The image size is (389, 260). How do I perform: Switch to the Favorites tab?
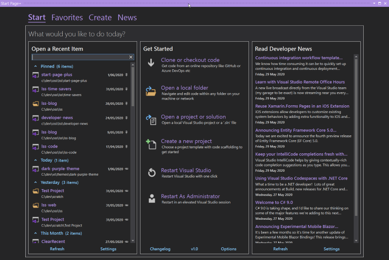click(67, 17)
